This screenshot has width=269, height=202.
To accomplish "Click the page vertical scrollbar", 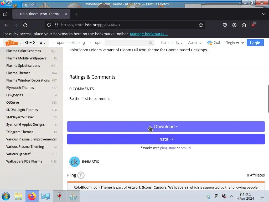I will click(268, 99).
